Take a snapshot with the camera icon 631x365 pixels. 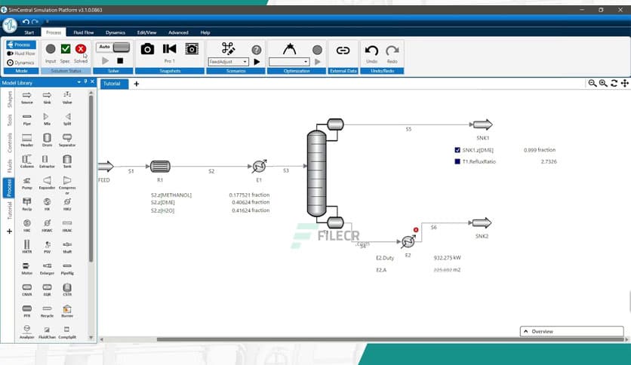pos(147,49)
